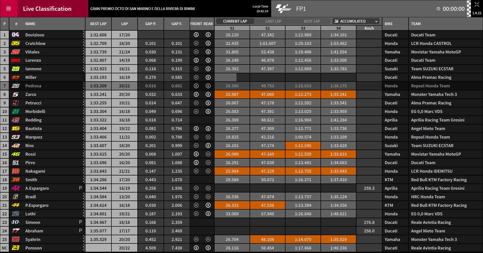Click Marquez's rear tyre M icon
Screen dimensions: 483x253
pyautogui.click(x=208, y=137)
